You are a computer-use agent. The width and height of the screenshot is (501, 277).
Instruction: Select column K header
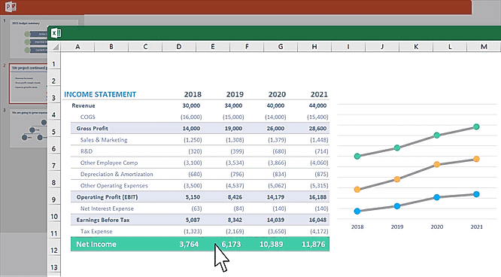click(x=416, y=47)
